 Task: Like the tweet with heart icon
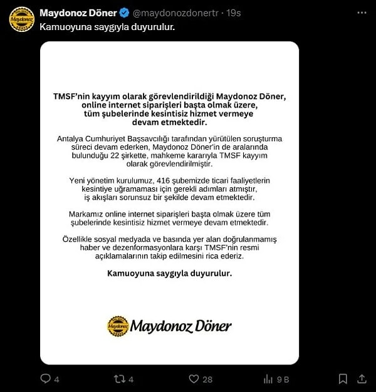tap(194, 379)
